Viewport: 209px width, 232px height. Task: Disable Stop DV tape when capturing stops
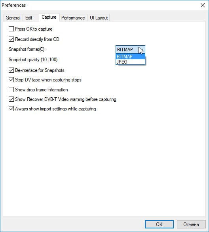11,80
